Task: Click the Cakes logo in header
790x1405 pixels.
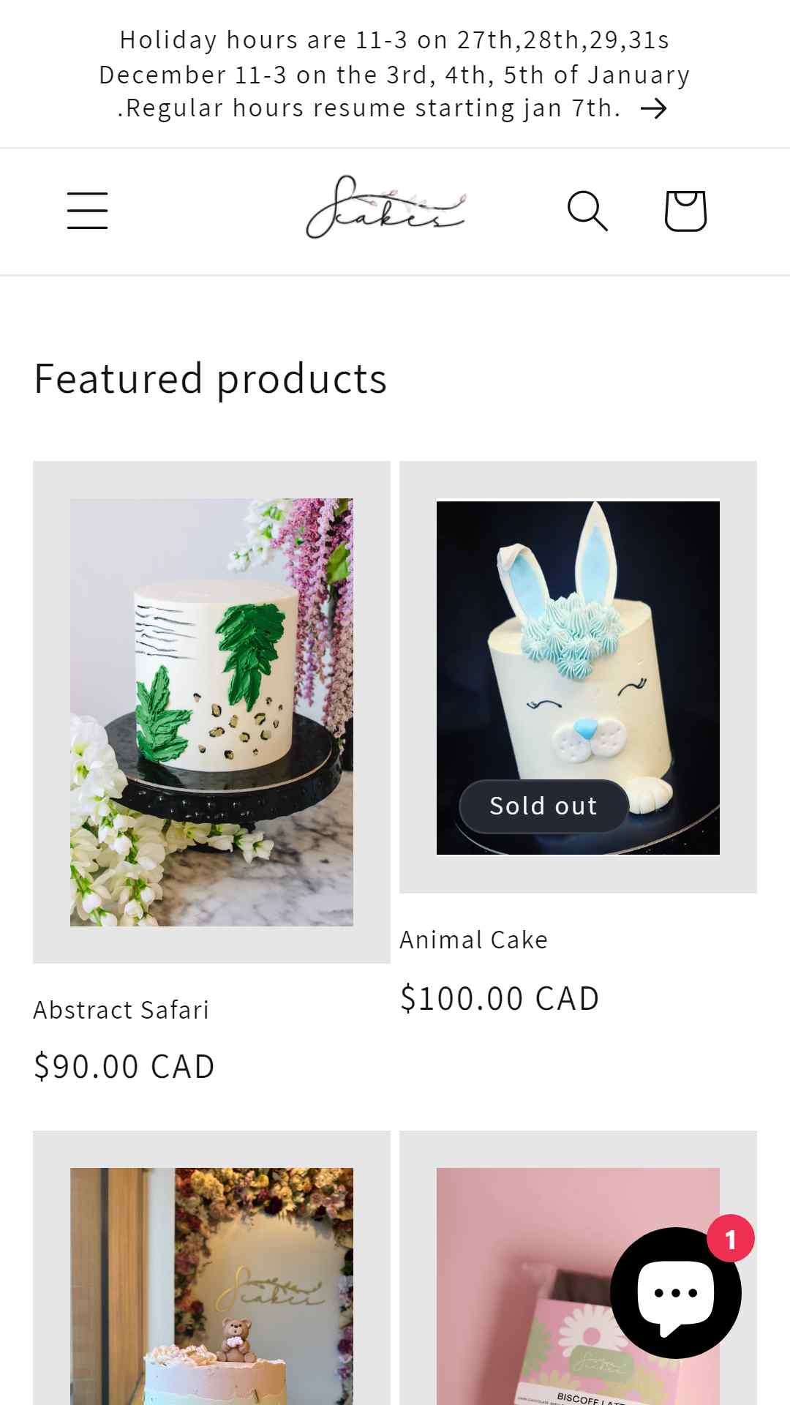Action: click(385, 208)
